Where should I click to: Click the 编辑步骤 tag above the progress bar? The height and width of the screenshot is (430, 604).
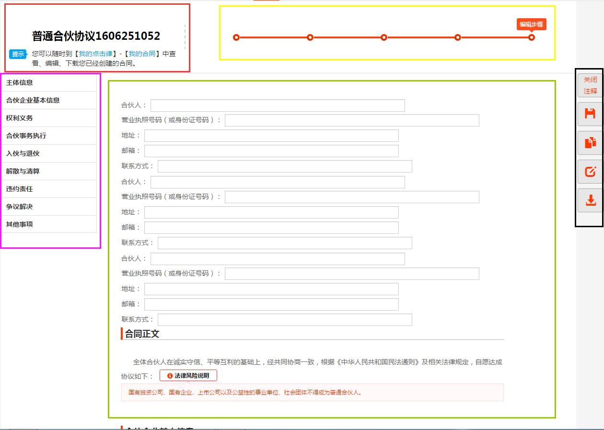[x=531, y=24]
